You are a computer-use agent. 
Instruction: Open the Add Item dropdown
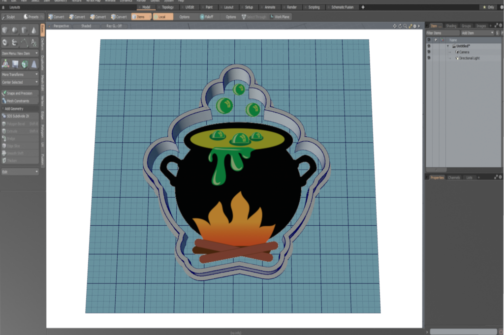(x=477, y=33)
